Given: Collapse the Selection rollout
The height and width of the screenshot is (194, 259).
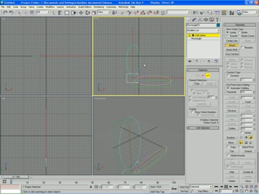Looking at the screenshot, I should pos(203,70).
